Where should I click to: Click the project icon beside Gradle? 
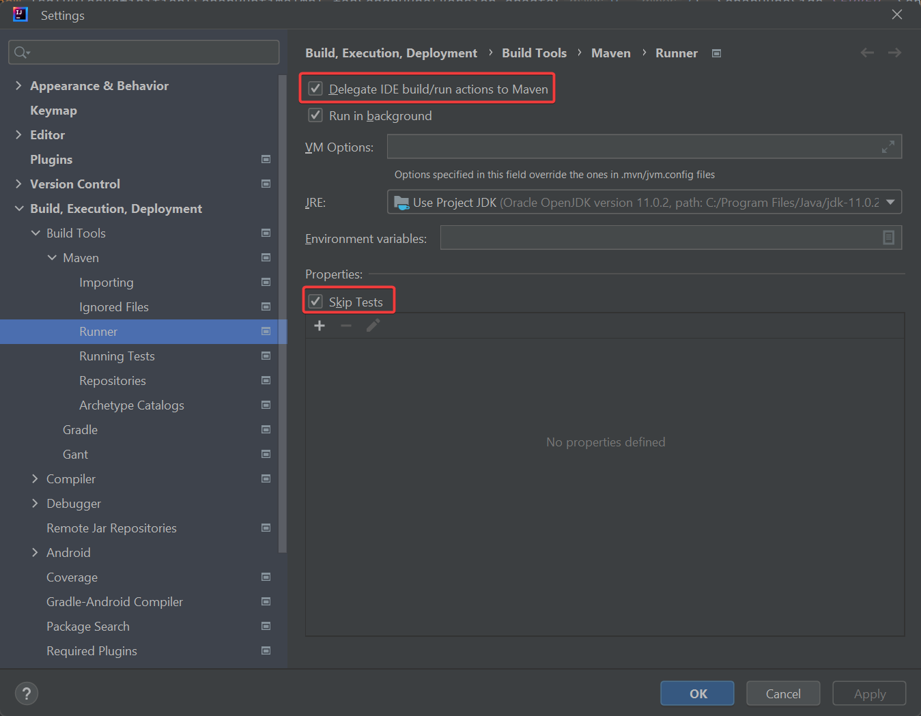click(x=266, y=429)
